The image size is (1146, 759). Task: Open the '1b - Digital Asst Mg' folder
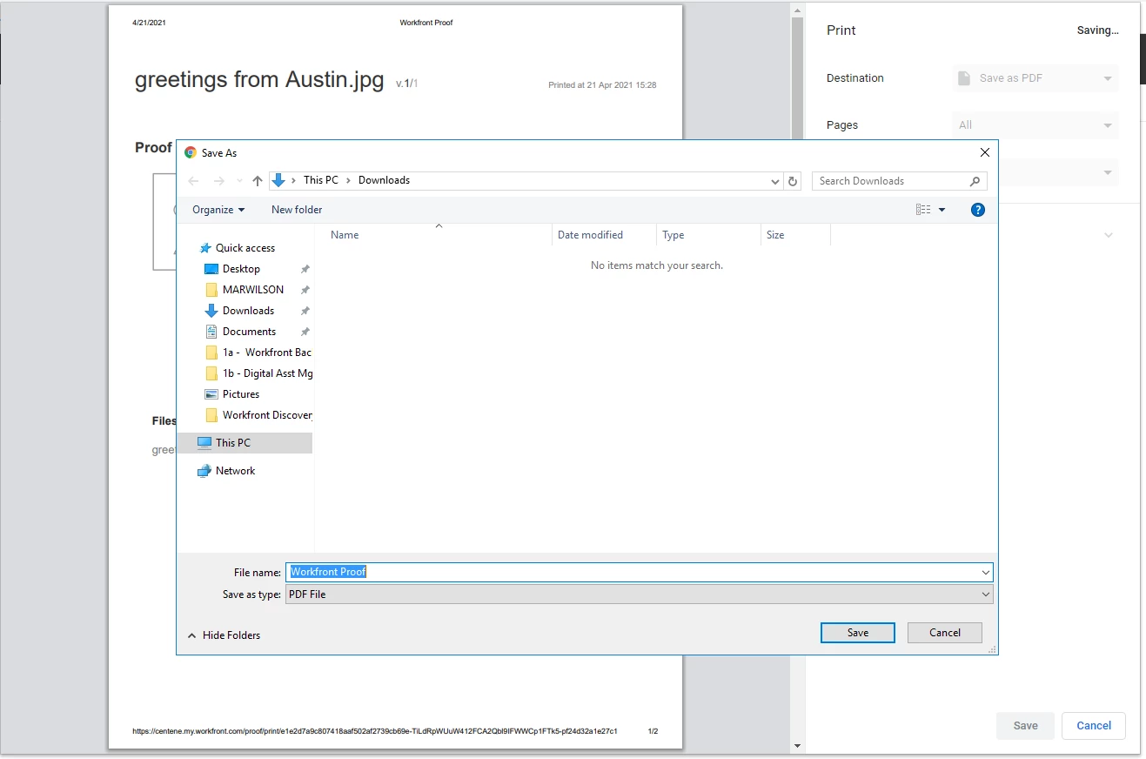(x=267, y=373)
